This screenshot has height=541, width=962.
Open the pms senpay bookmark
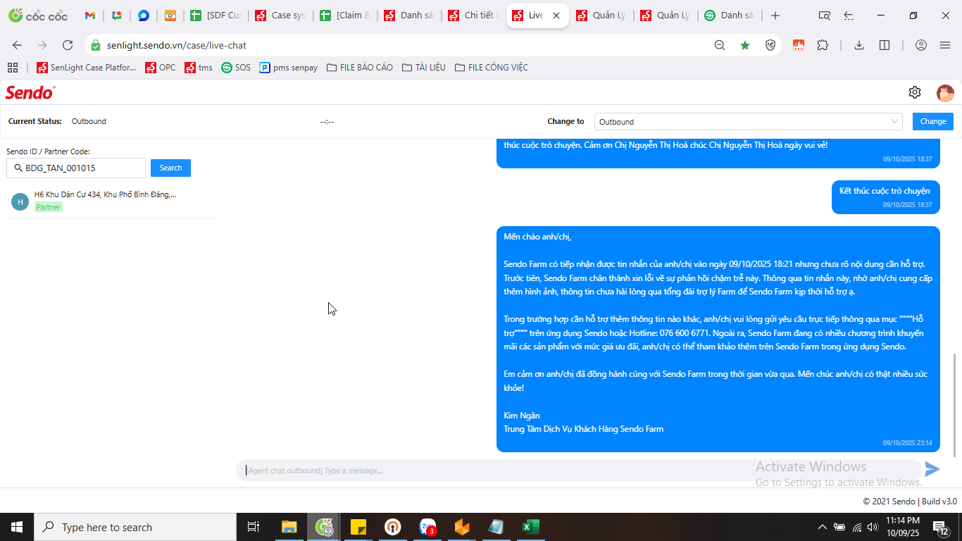289,68
